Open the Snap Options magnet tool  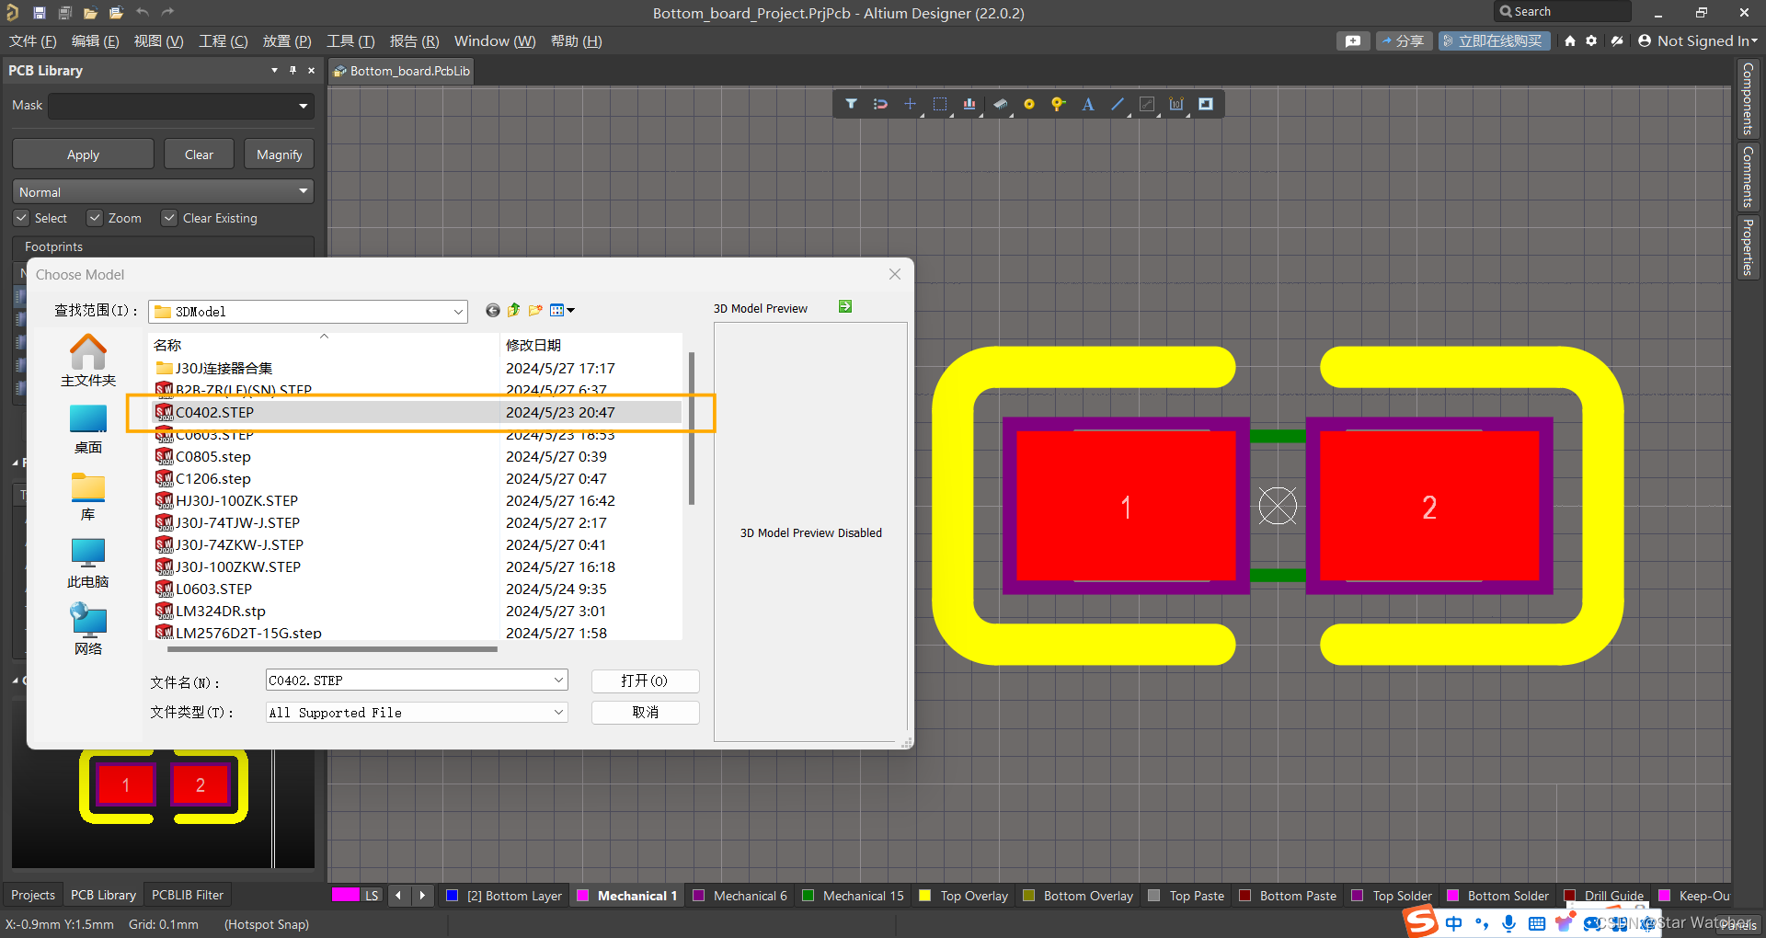(x=880, y=104)
